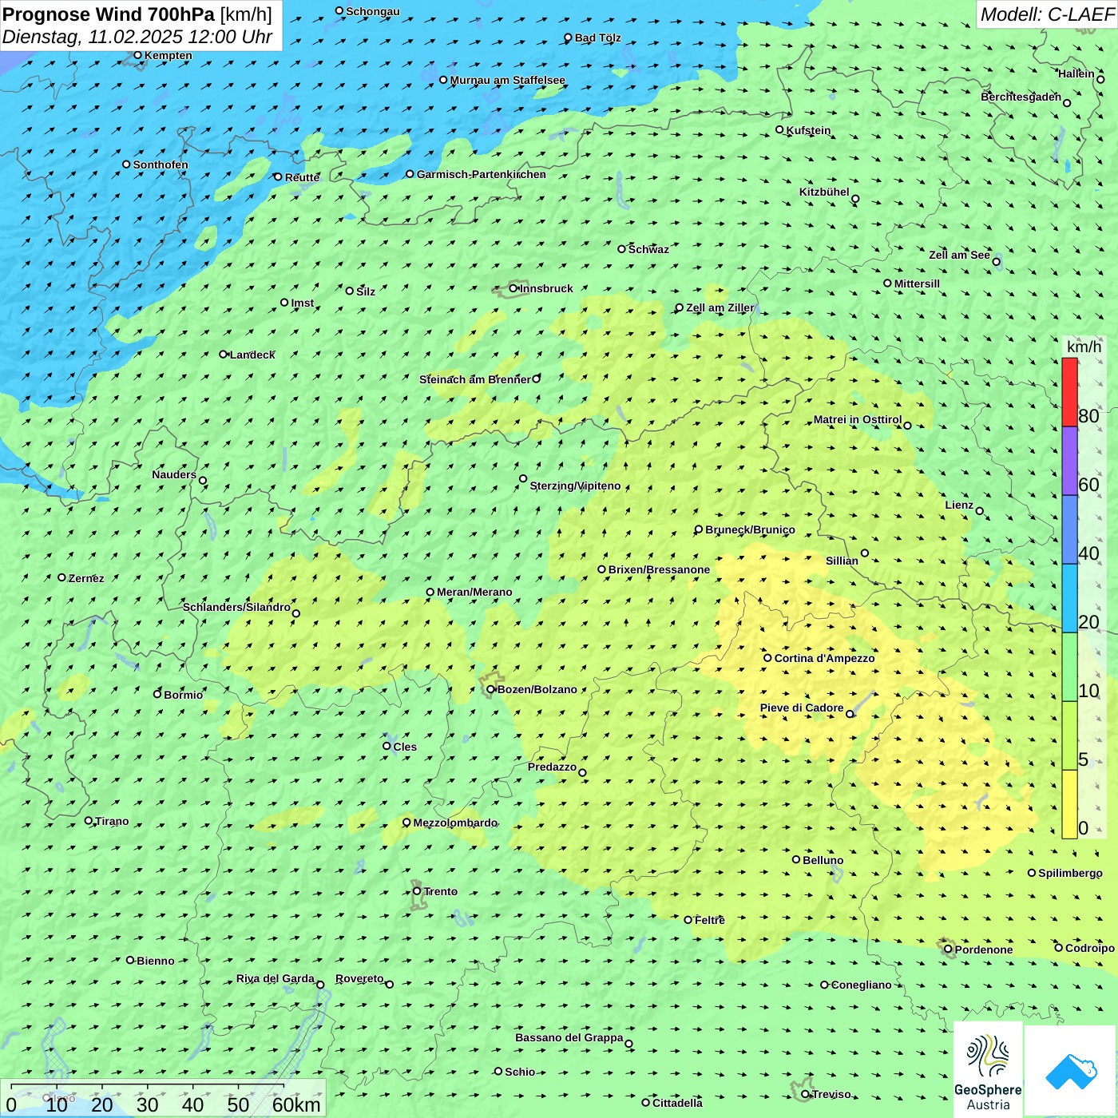The height and width of the screenshot is (1118, 1118).
Task: Select the Lienz location marker
Action: [980, 511]
